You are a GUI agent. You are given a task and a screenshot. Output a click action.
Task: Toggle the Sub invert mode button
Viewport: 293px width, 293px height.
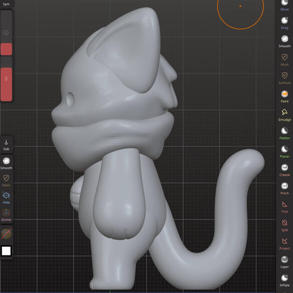pos(6,145)
